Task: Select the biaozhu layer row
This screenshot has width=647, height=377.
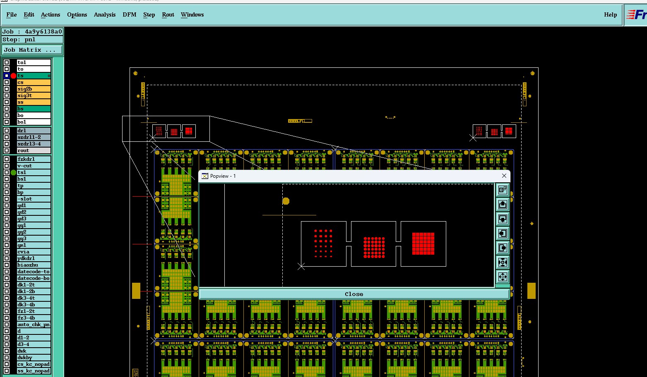Action: (x=34, y=265)
